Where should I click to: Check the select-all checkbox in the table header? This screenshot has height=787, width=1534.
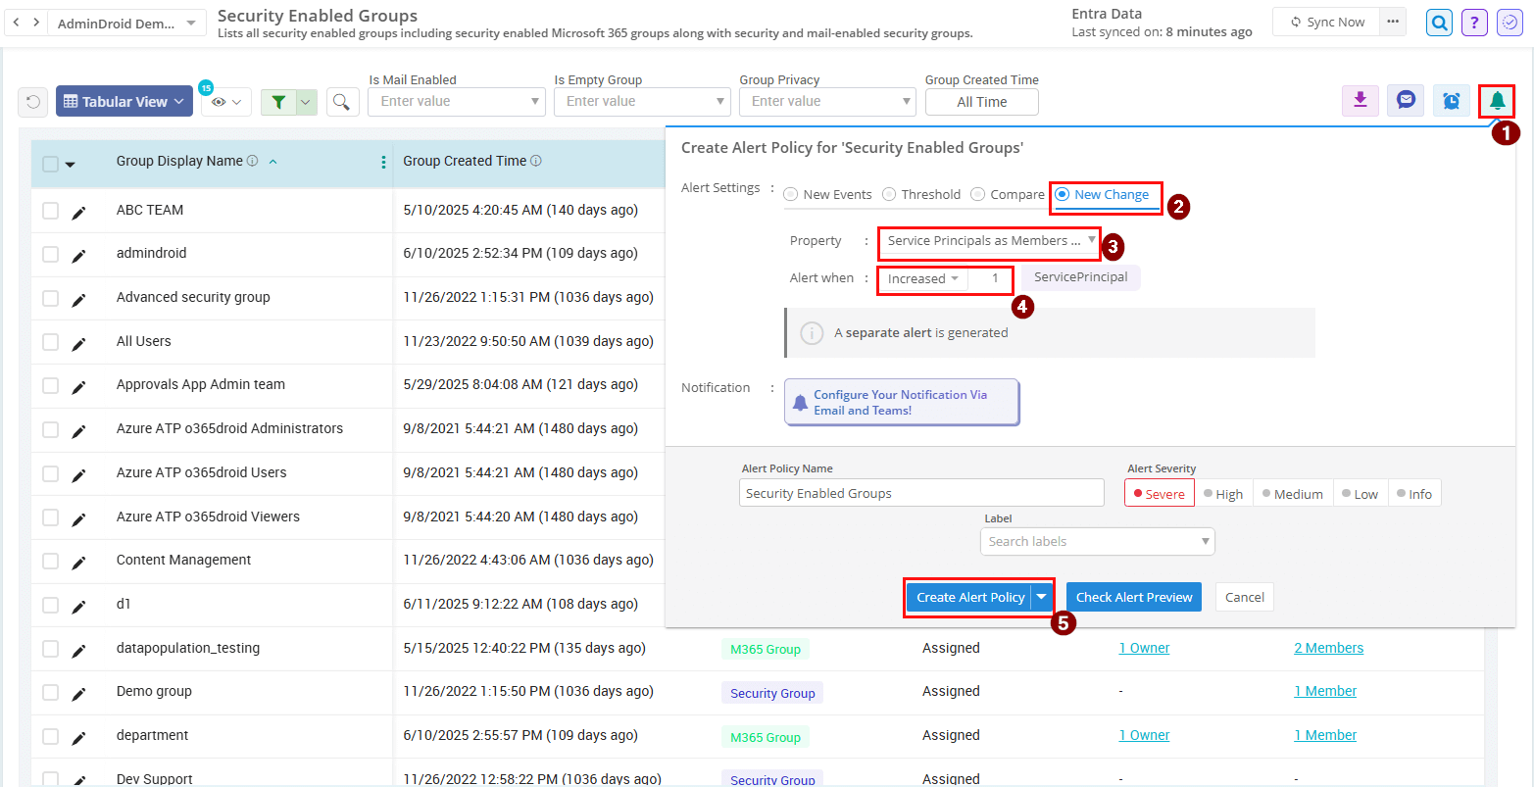[x=52, y=163]
